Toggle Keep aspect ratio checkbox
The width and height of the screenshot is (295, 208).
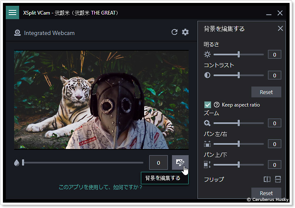[208, 105]
